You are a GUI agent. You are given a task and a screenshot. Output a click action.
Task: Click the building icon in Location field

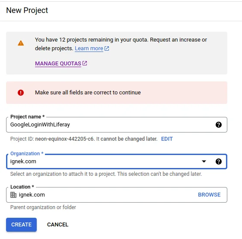(x=13, y=195)
